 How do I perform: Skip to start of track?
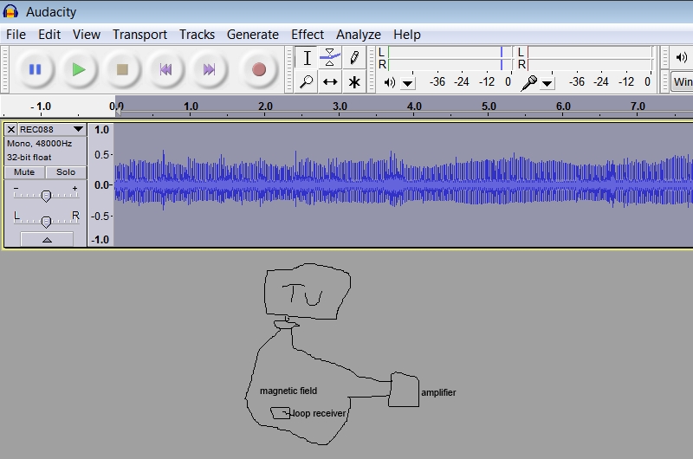(x=165, y=69)
